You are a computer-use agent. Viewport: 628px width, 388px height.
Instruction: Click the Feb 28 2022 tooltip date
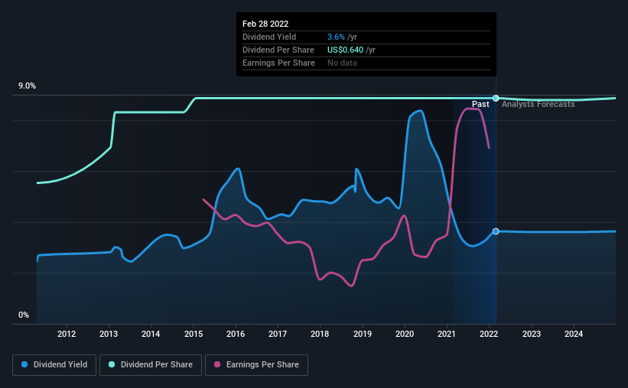pyautogui.click(x=265, y=24)
